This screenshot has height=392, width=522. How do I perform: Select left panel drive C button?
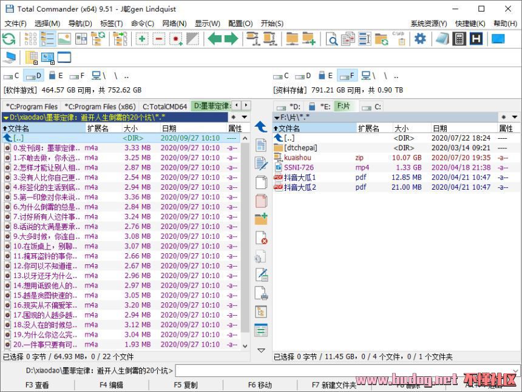click(x=12, y=76)
